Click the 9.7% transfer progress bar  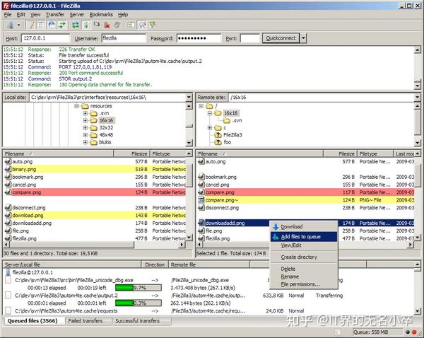tap(139, 288)
